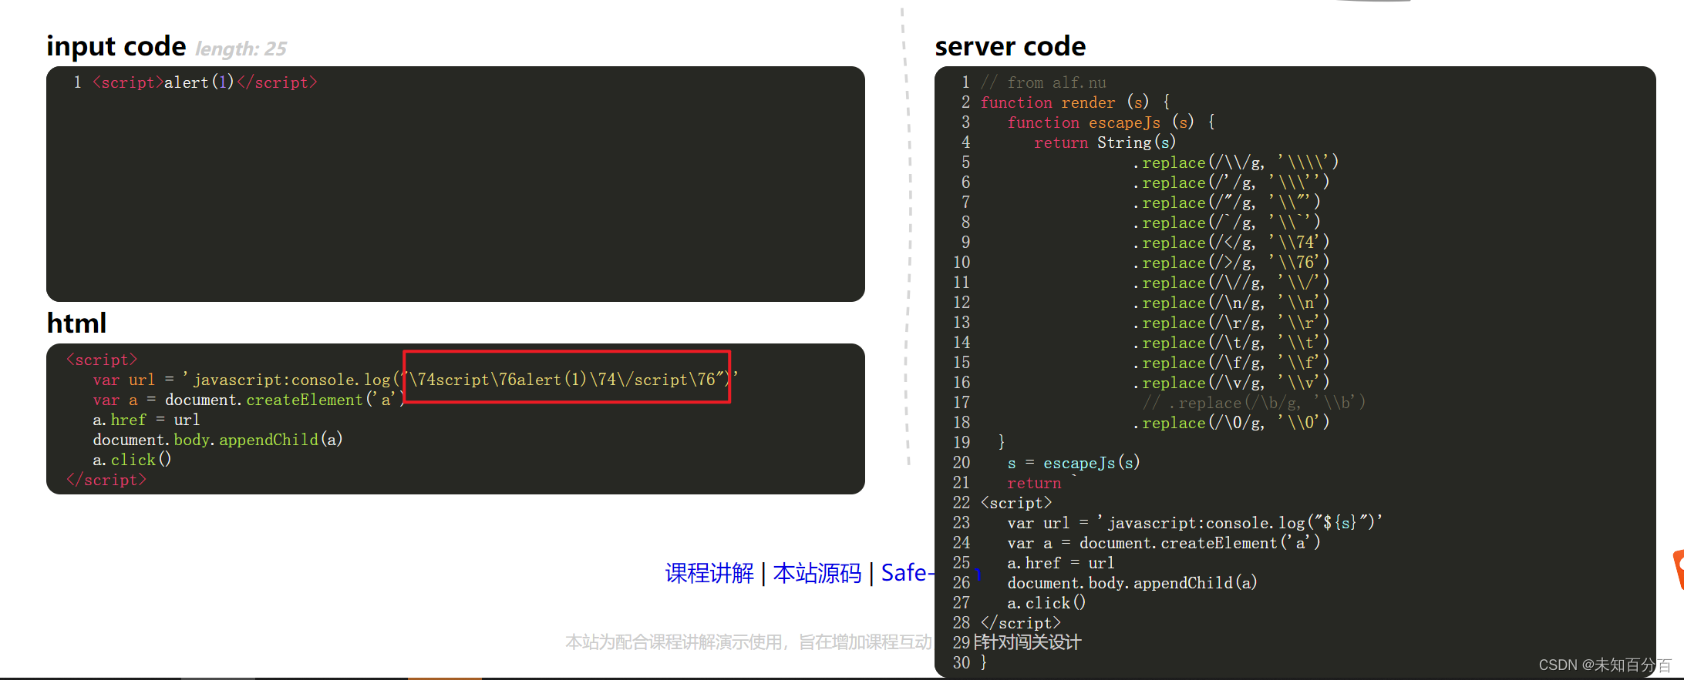
Task: Click the opening <script> tag in html output
Action: (102, 360)
